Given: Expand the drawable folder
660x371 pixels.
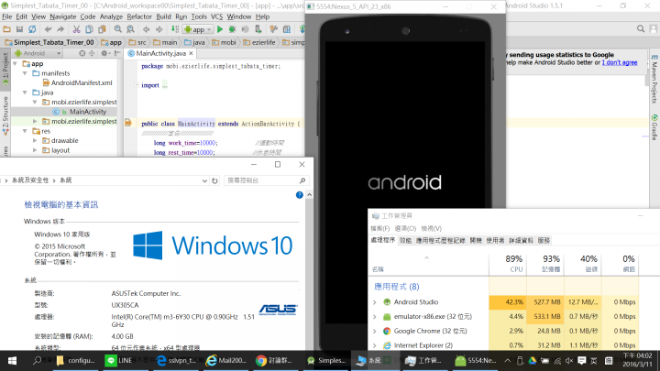Looking at the screenshot, I should [x=36, y=140].
